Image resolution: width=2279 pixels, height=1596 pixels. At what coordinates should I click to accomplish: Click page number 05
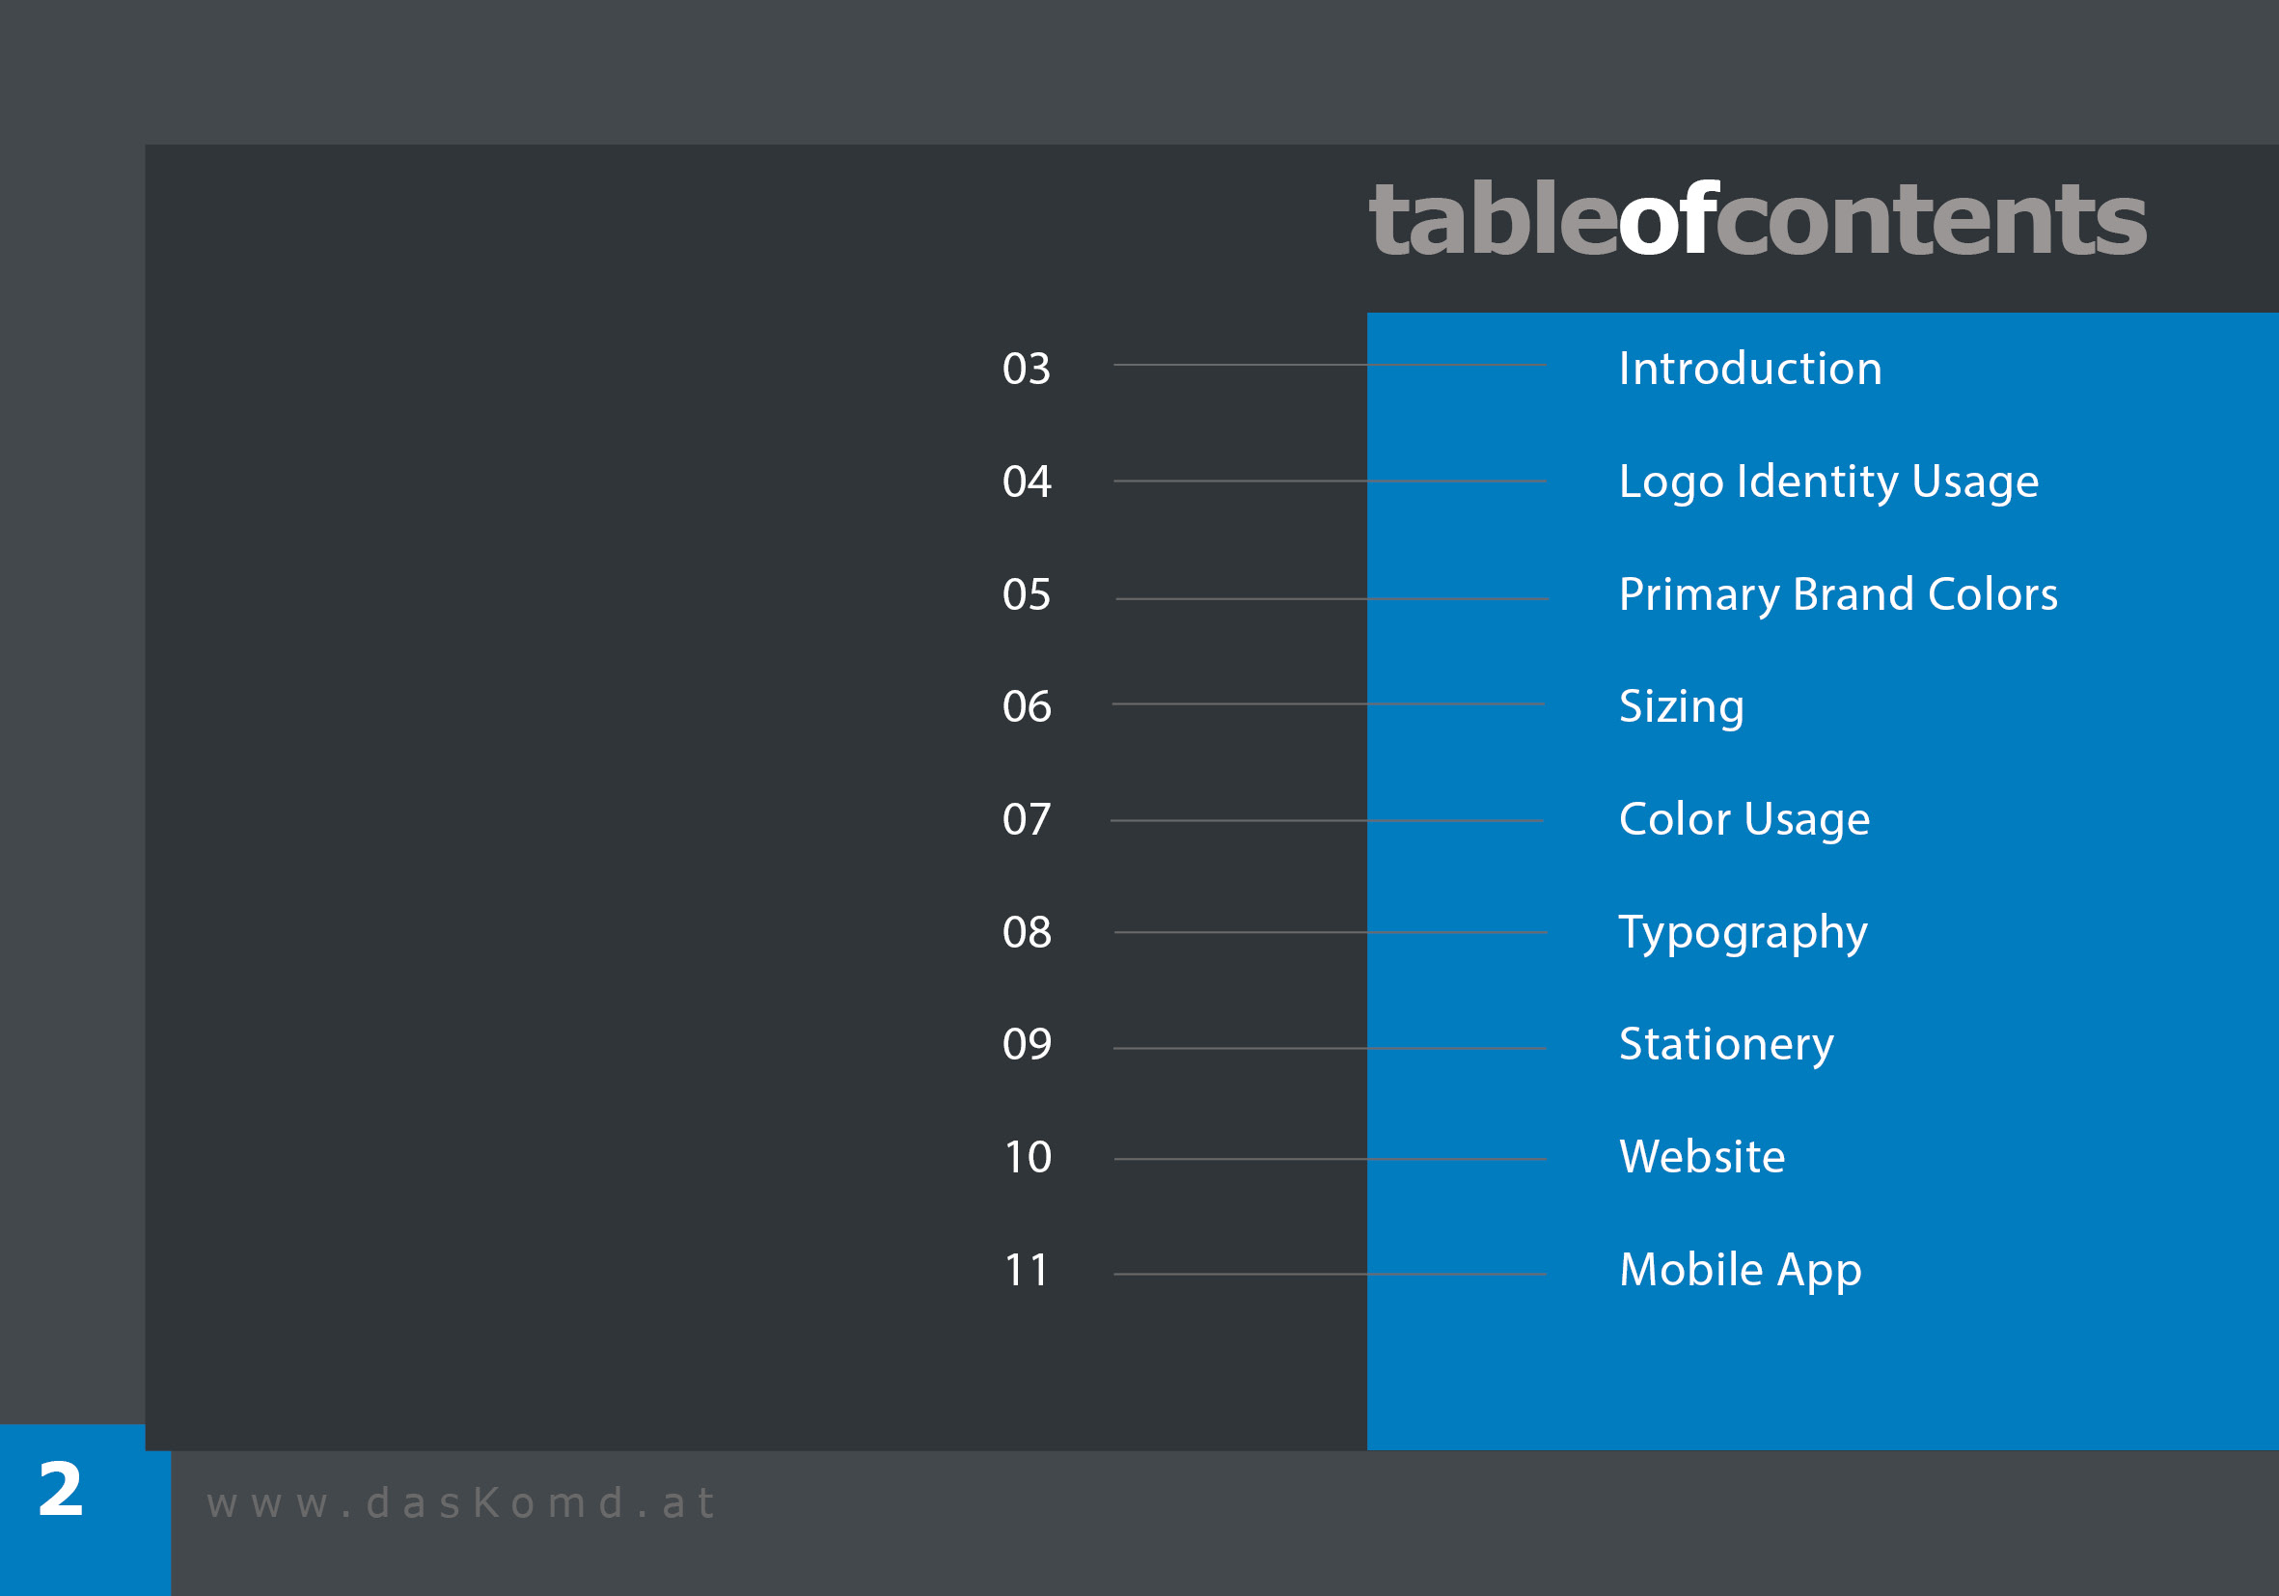click(1027, 594)
